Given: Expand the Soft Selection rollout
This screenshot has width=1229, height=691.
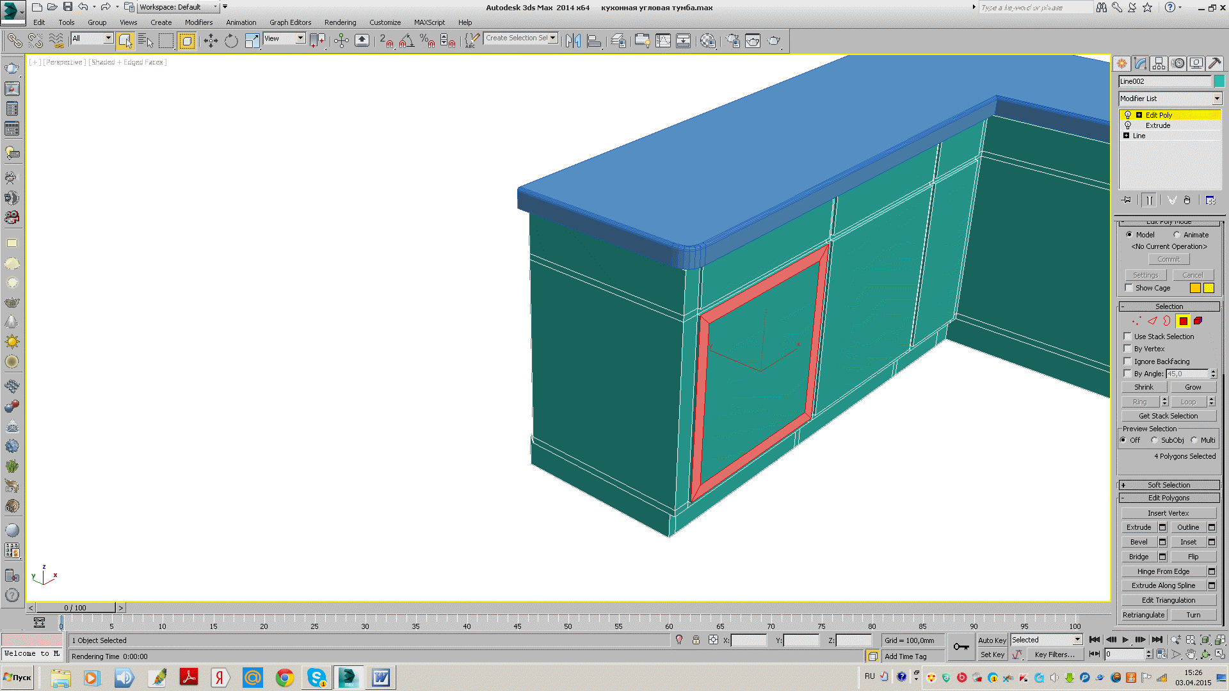Looking at the screenshot, I should (x=1168, y=485).
